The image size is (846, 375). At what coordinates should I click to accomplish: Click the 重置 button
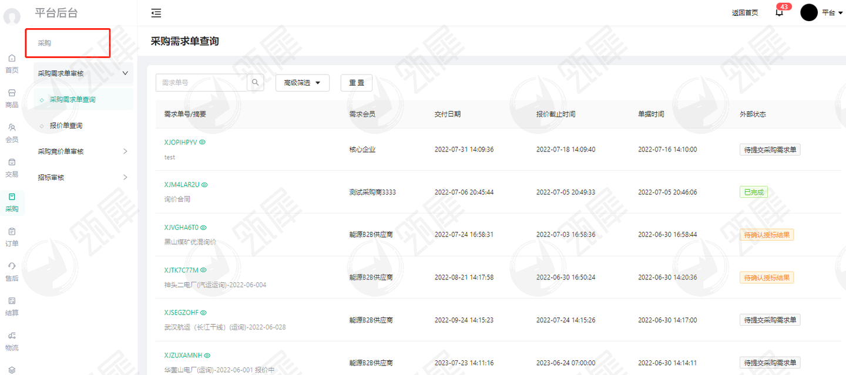click(357, 83)
